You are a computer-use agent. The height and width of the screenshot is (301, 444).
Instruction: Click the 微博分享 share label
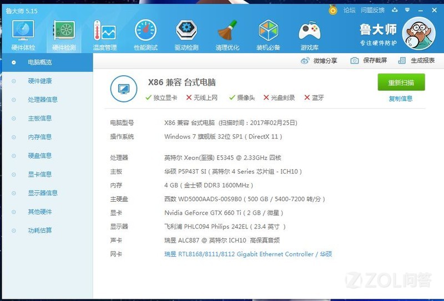coord(325,60)
